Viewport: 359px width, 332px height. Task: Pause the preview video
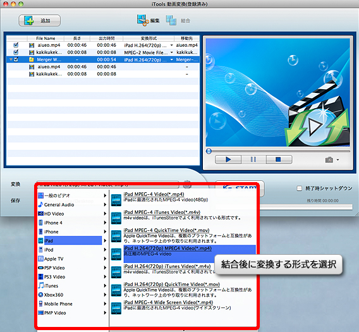click(x=253, y=159)
